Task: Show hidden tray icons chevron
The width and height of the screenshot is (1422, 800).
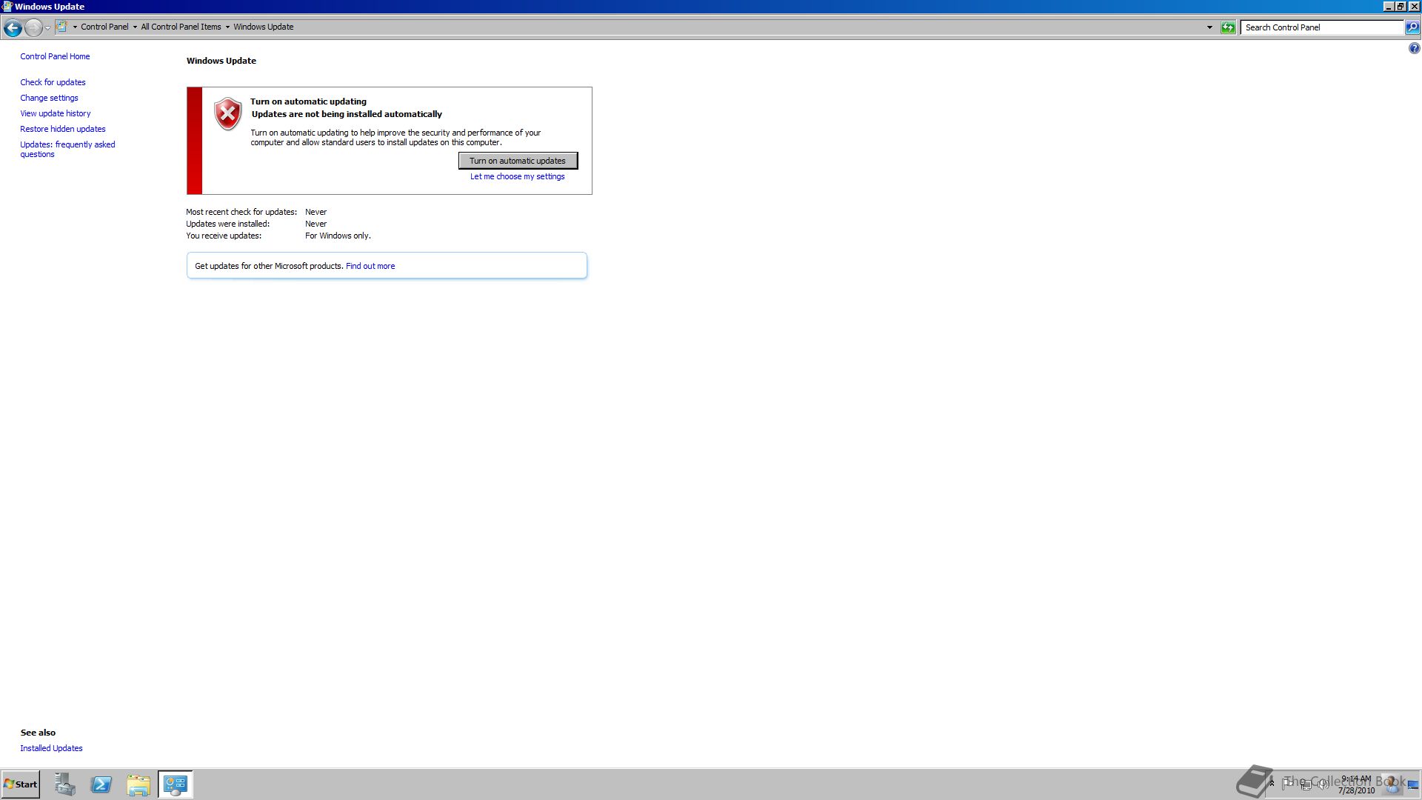Action: click(1272, 784)
